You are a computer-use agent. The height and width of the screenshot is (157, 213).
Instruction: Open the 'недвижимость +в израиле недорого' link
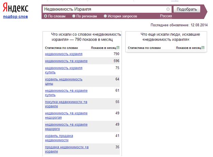pos(66,126)
